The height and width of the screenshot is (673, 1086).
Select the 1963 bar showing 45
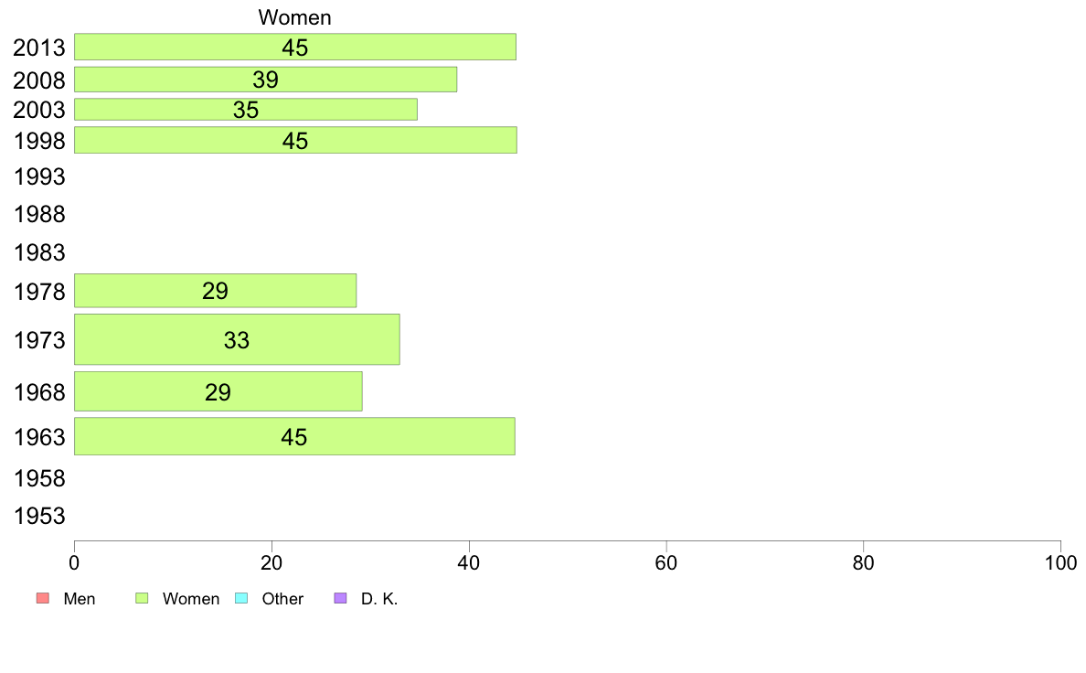294,437
